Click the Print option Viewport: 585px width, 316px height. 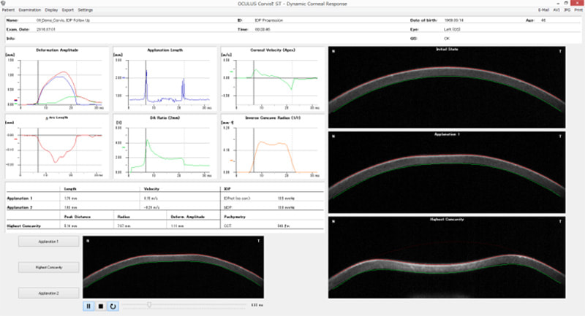pyautogui.click(x=578, y=10)
